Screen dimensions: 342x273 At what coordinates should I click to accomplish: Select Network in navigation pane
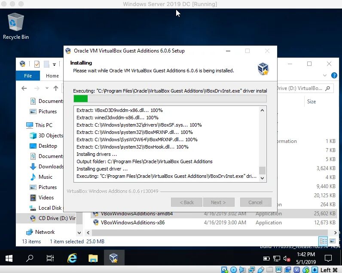tap(40, 232)
